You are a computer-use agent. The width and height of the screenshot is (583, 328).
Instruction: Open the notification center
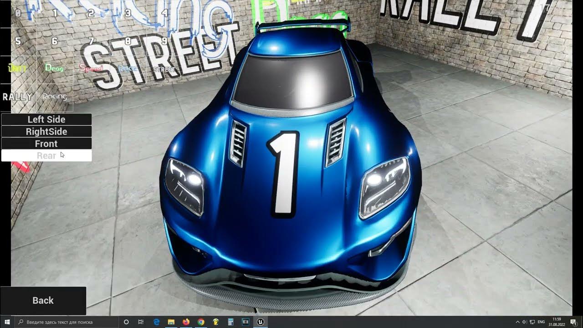coord(573,322)
